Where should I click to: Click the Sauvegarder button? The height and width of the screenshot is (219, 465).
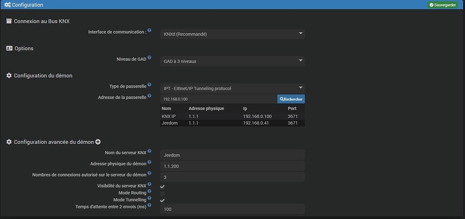click(x=442, y=5)
